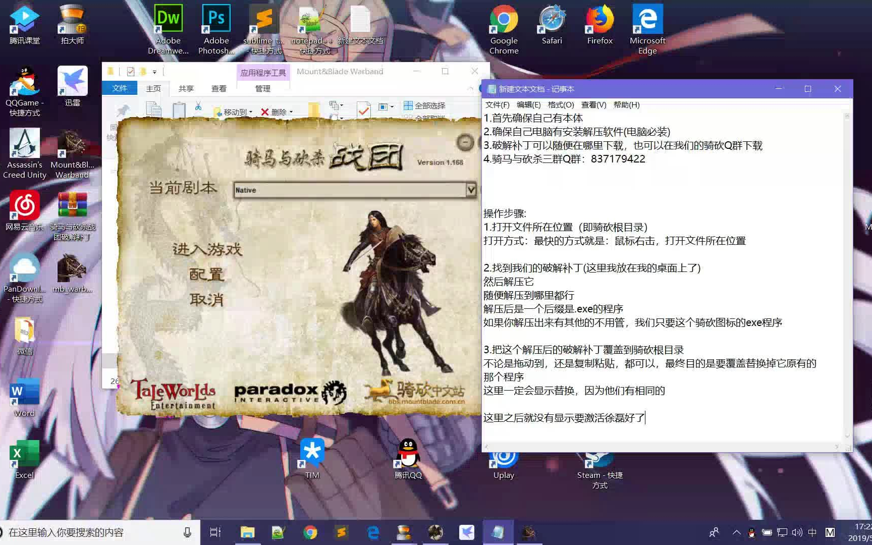Click 全部选择 in the Explorer ribbon
Screen dimensions: 872x545
pos(425,105)
